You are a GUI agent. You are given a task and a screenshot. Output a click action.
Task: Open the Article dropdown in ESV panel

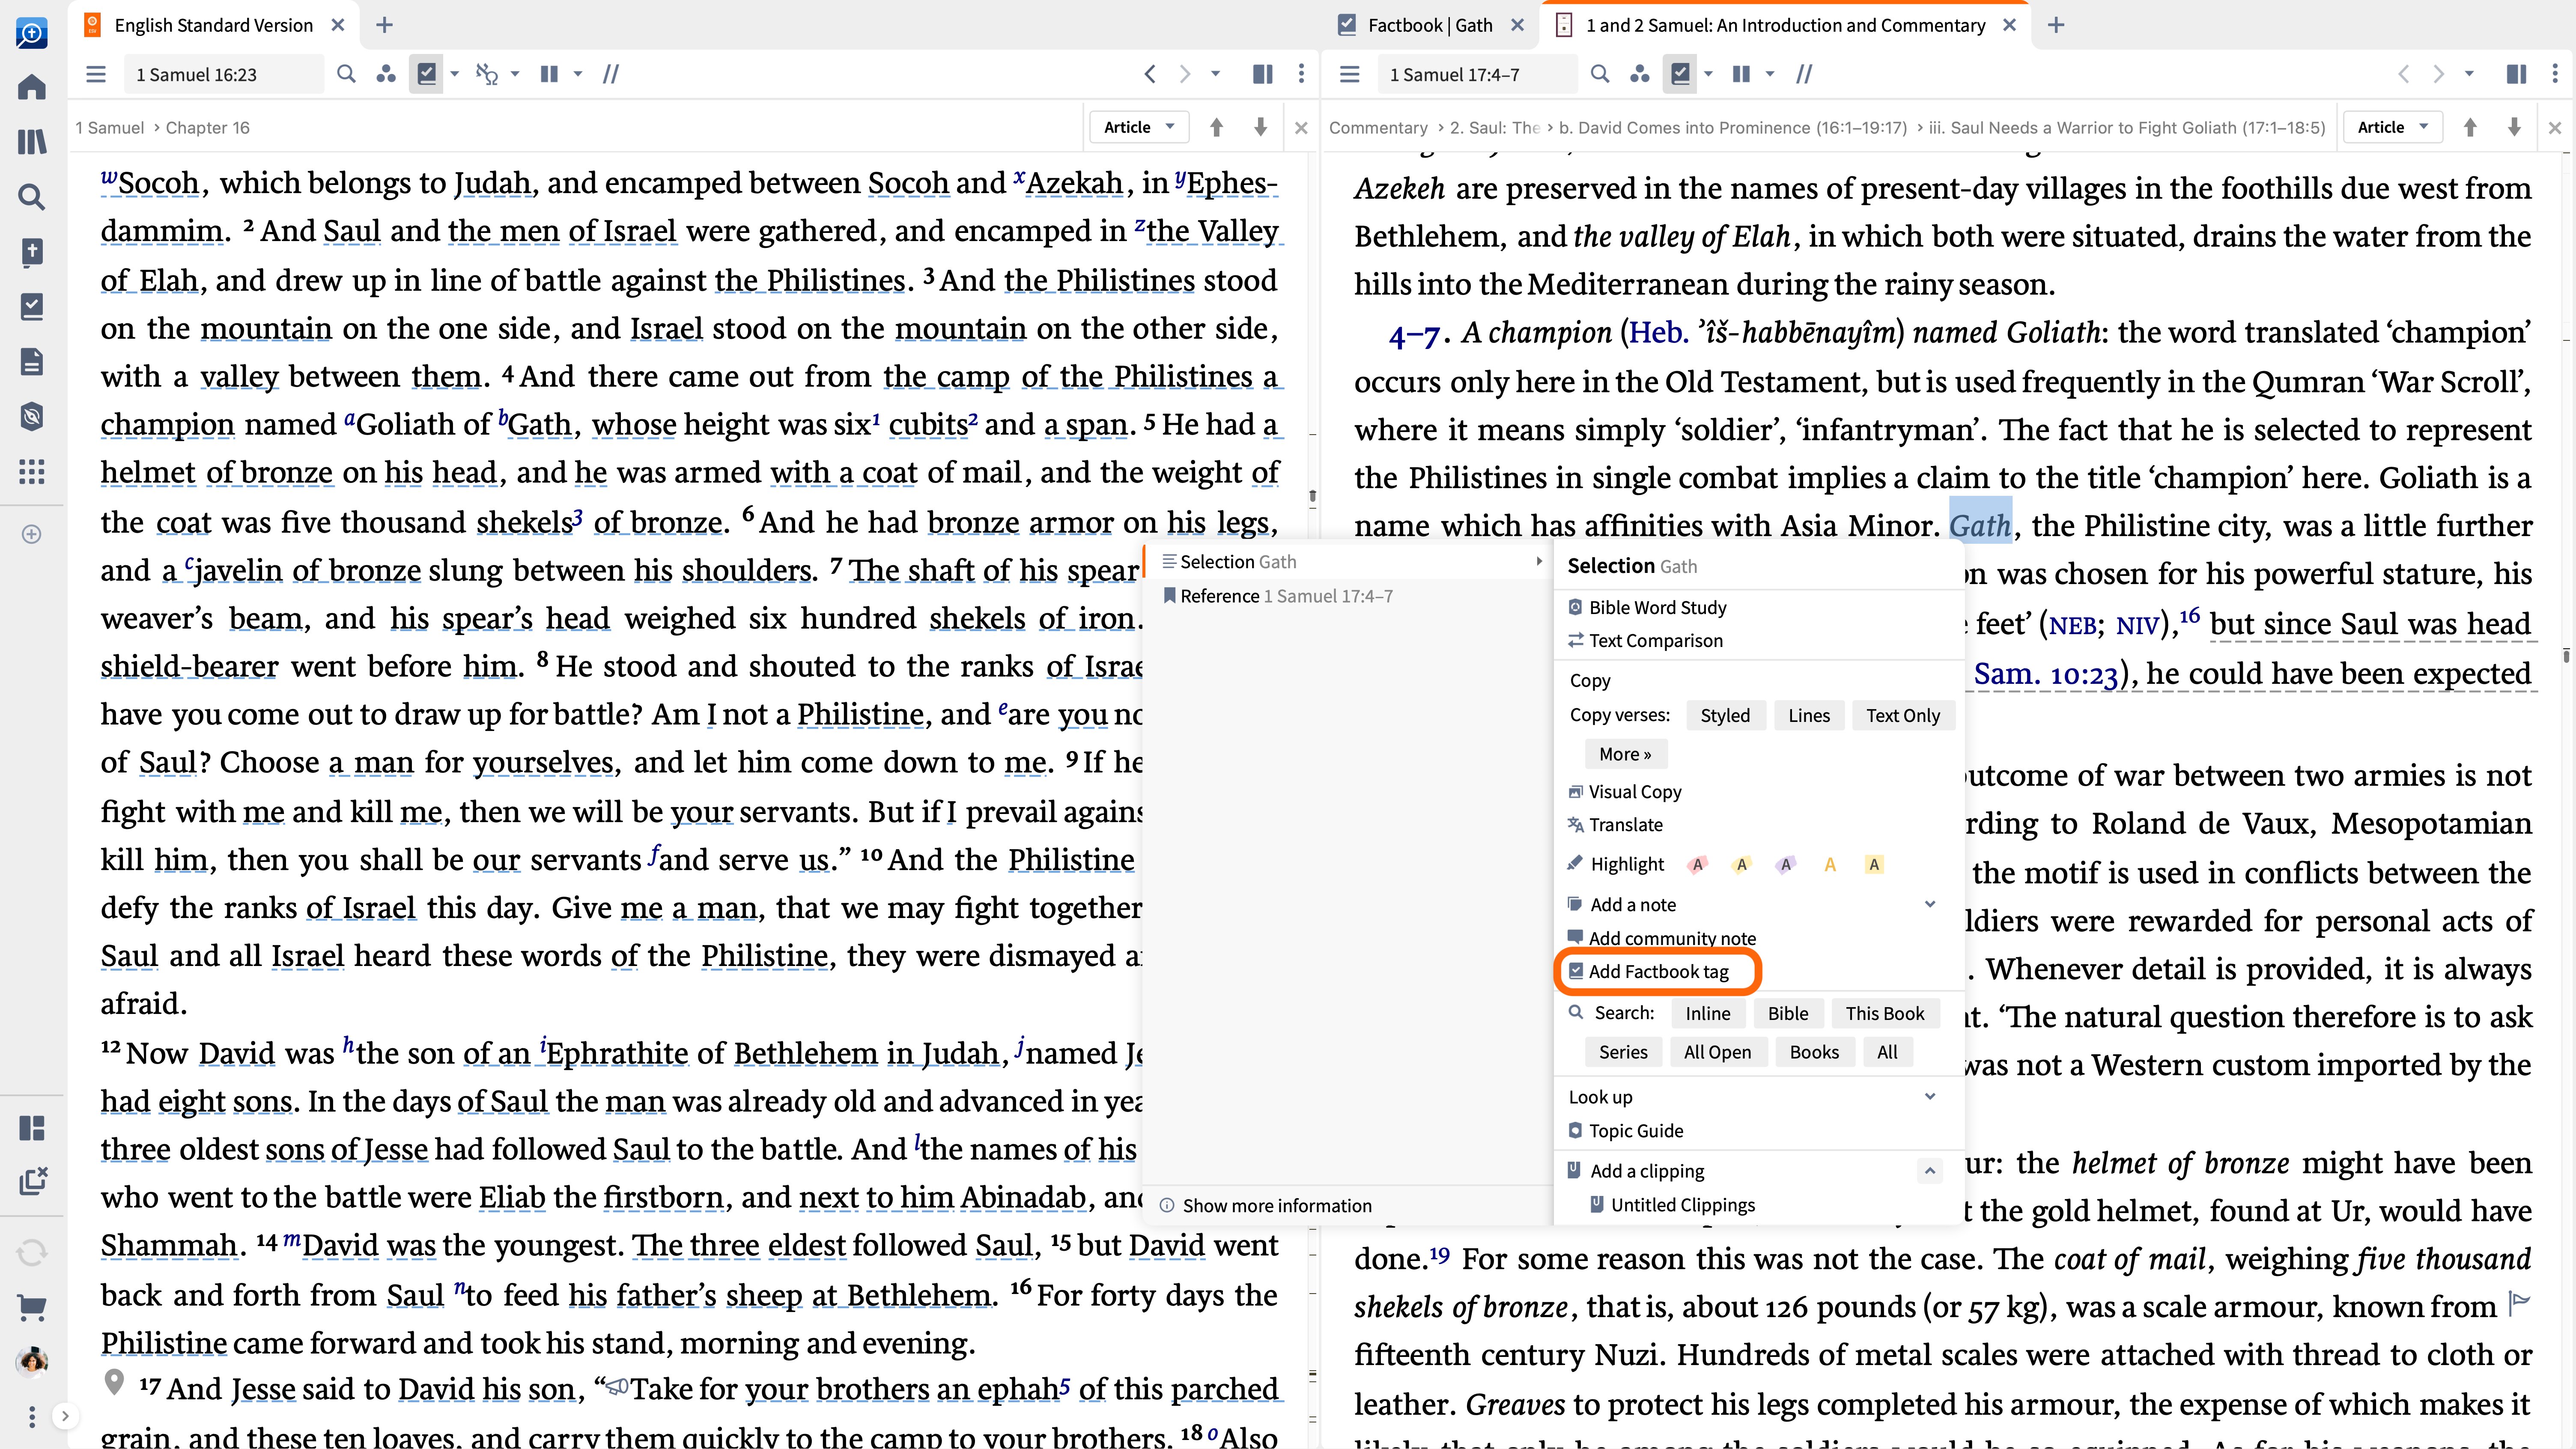click(x=1139, y=127)
